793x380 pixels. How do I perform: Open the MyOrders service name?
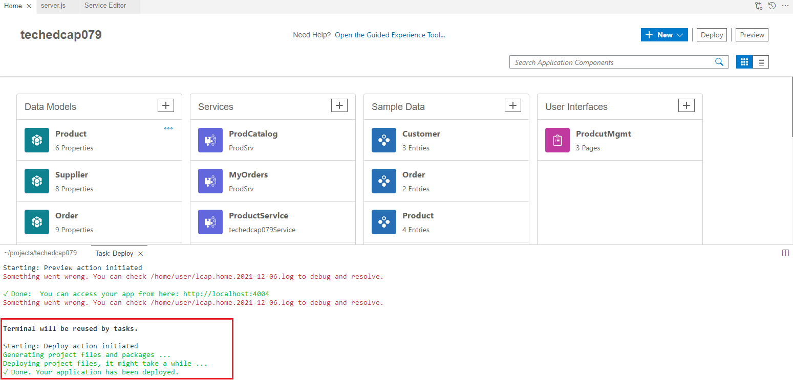coord(248,175)
